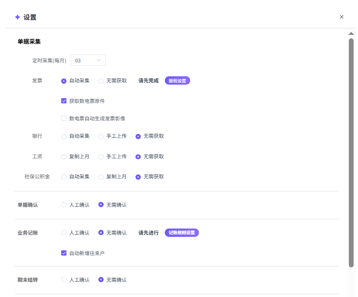Click the 期末结转 label
Screen dimensions: 358x297
tap(28, 280)
